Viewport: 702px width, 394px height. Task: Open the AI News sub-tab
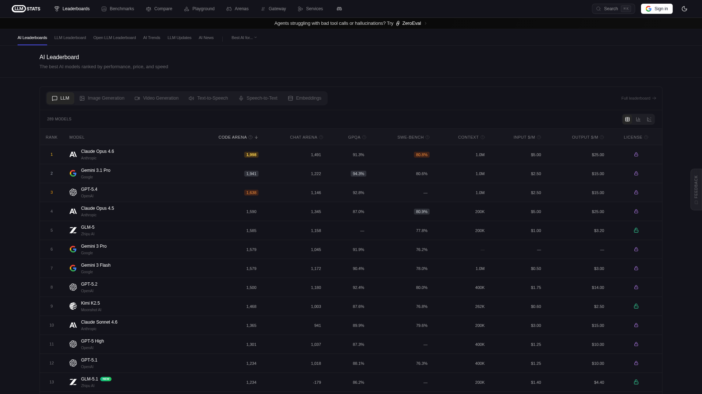coord(206,38)
